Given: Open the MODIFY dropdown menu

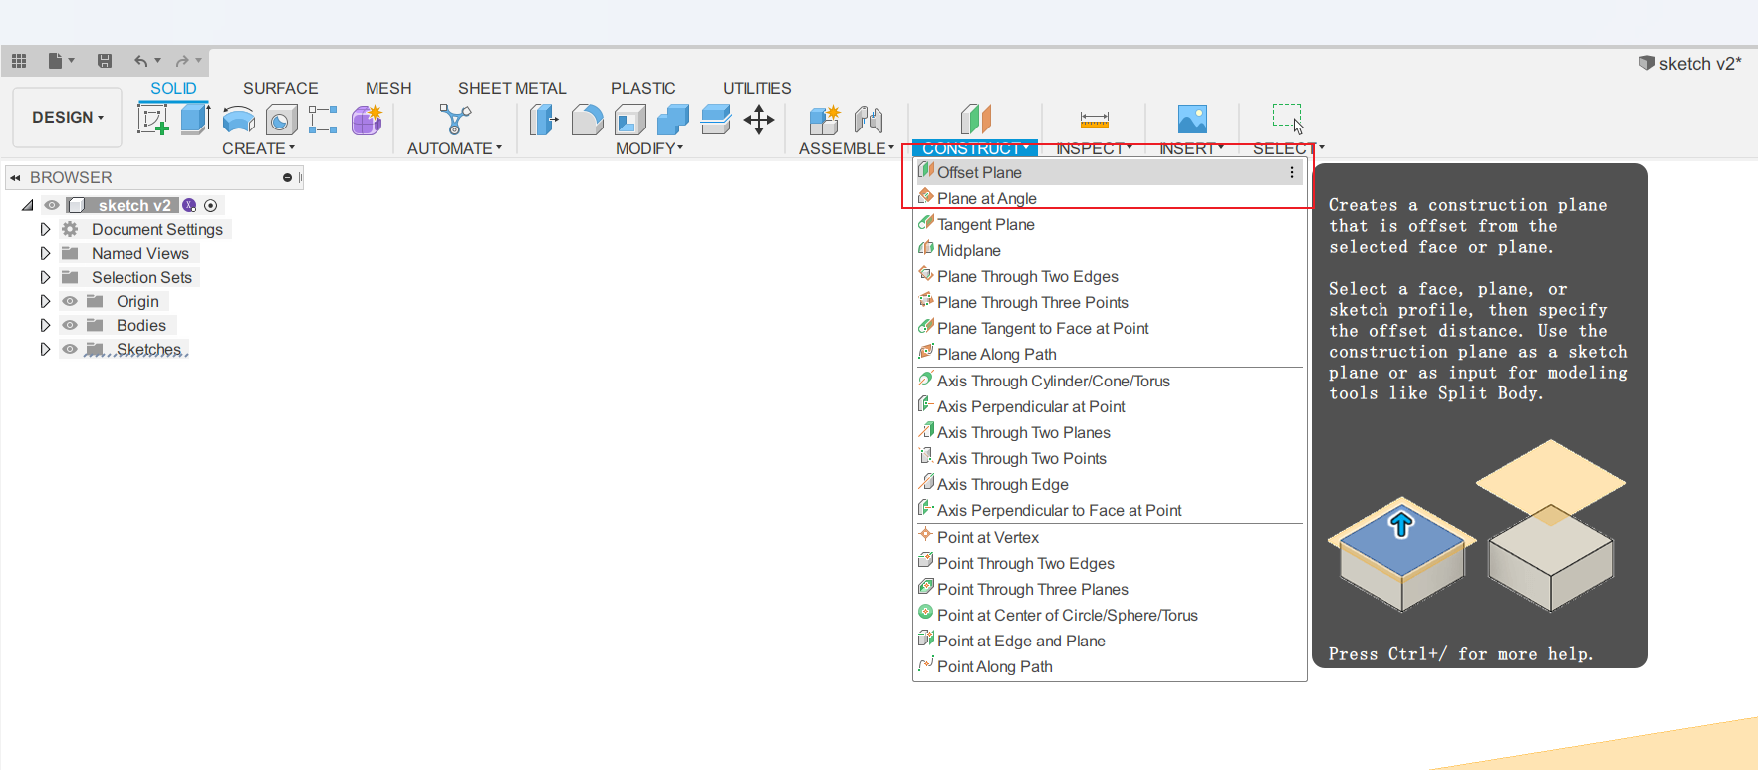Looking at the screenshot, I should pos(649,148).
